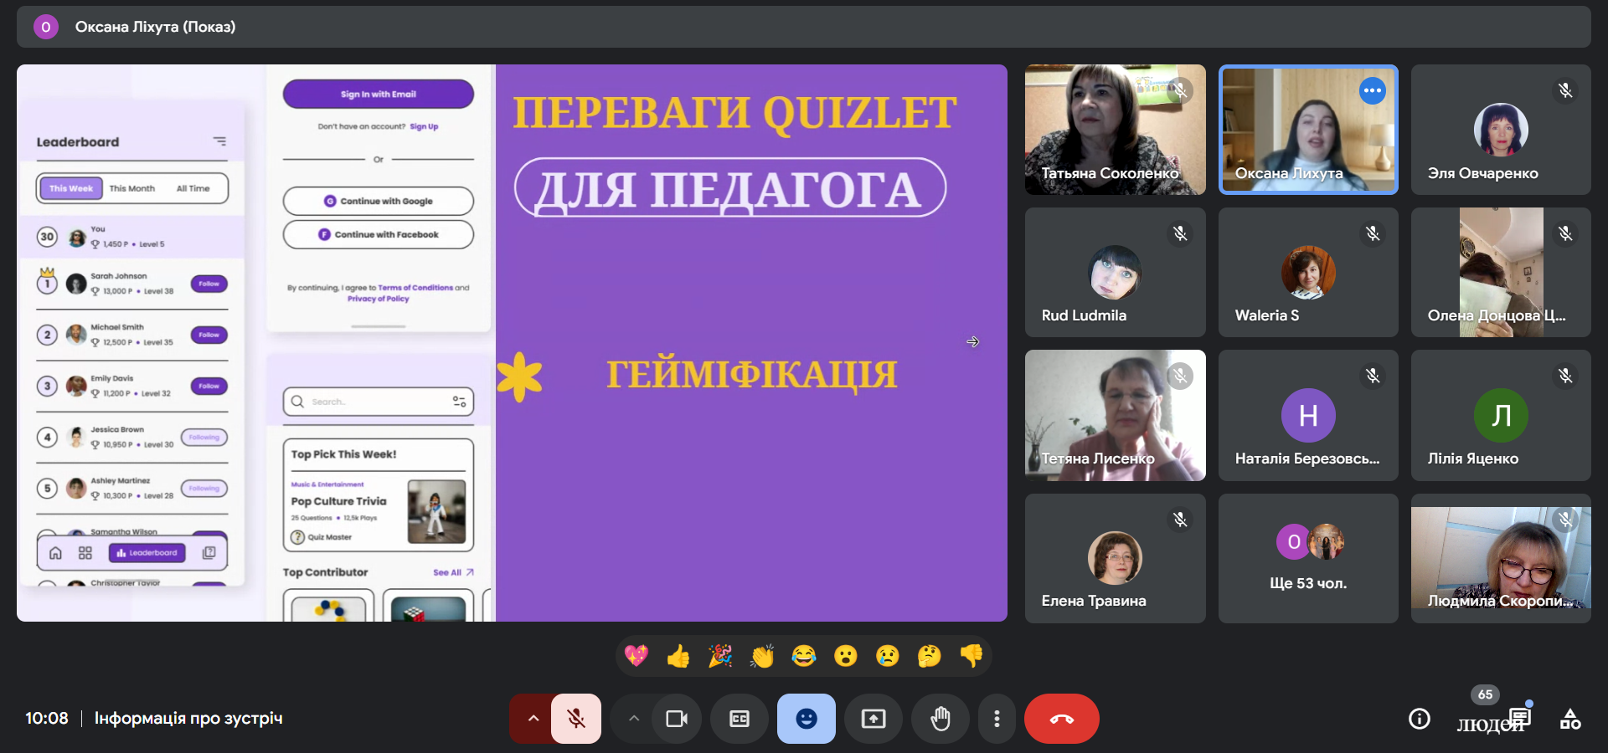Unmute the microphone
The height and width of the screenshot is (753, 1608).
576,719
